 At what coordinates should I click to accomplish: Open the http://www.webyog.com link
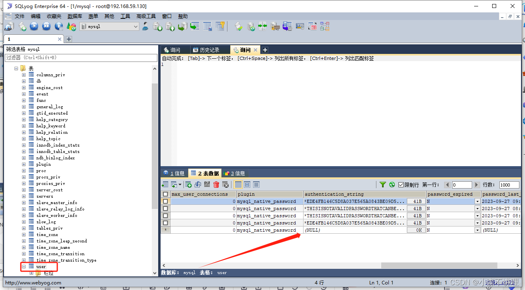(33, 282)
